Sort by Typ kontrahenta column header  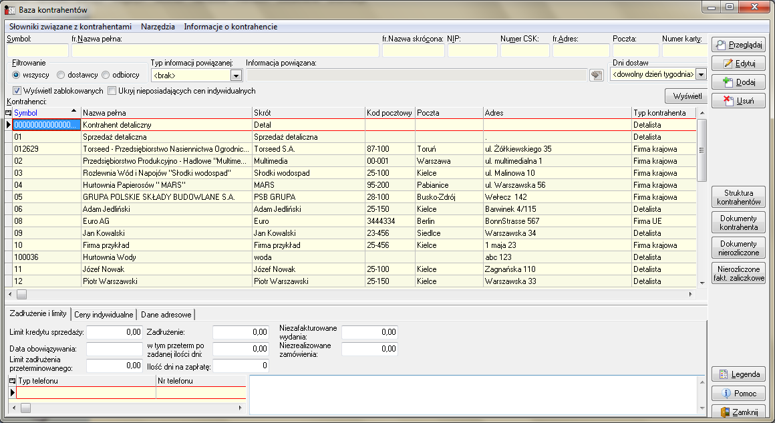coord(663,113)
